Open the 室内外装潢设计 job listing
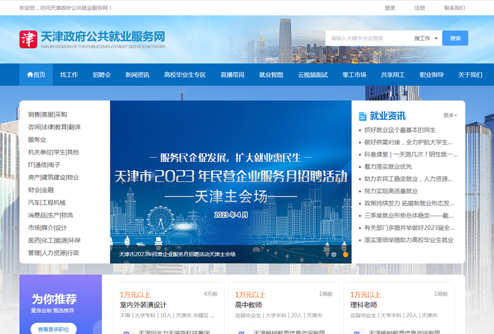494x334 pixels. [x=143, y=305]
